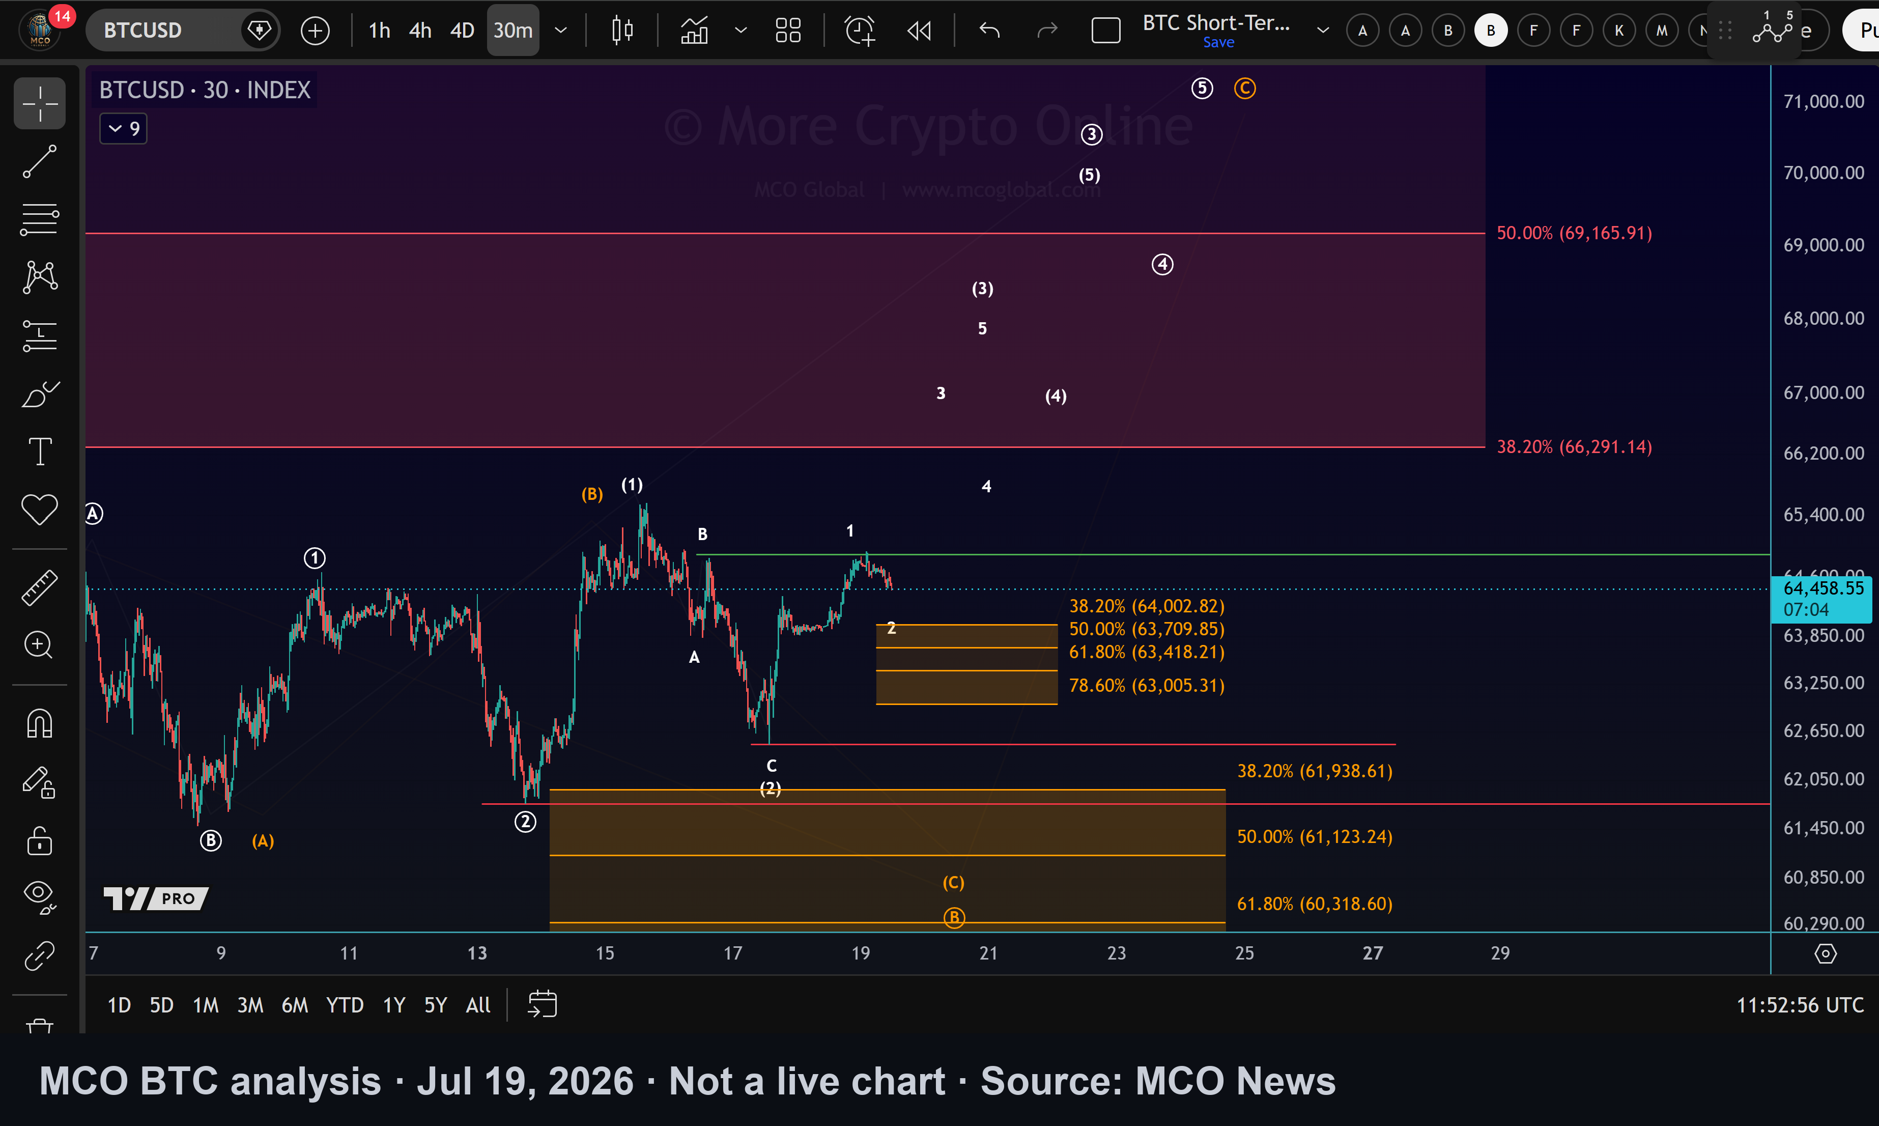Set chart range to 1D

pyautogui.click(x=119, y=1005)
